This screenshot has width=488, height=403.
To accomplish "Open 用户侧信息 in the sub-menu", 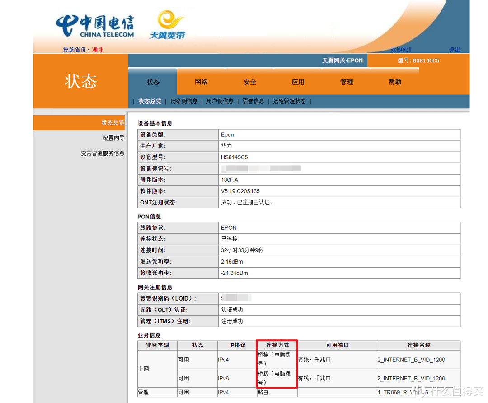I will click(220, 101).
